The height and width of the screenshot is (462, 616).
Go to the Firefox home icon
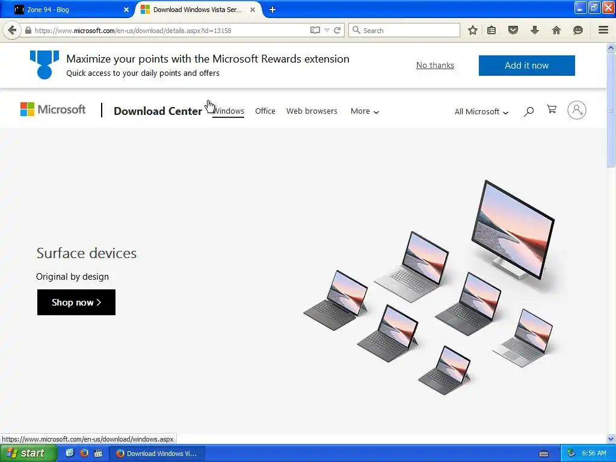(556, 30)
